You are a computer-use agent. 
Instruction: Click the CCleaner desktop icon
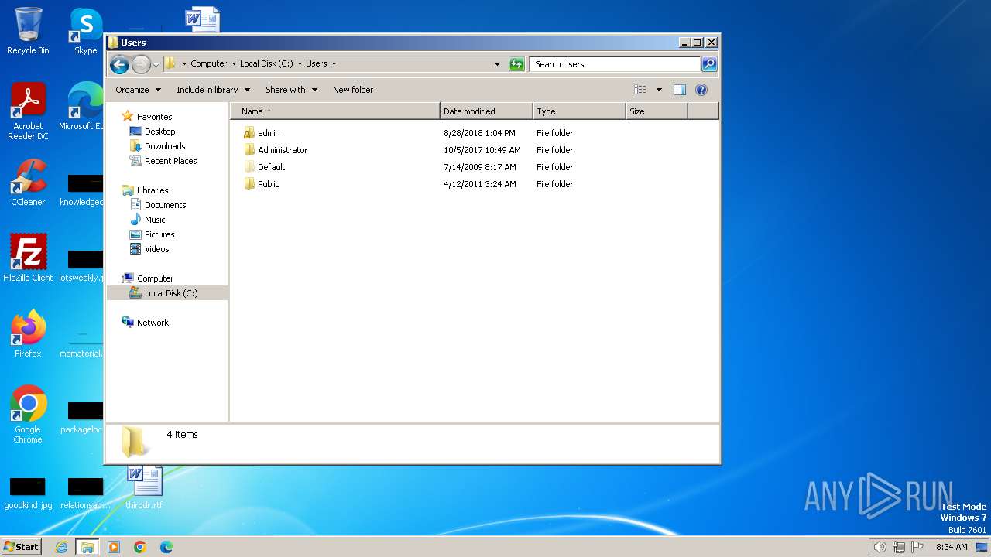[28, 183]
